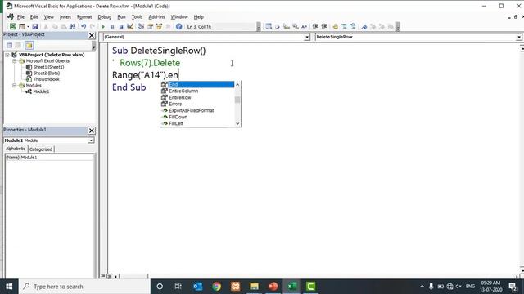
Task: Open the Insert UserForm dropdown arrow
Action: [x=28, y=26]
